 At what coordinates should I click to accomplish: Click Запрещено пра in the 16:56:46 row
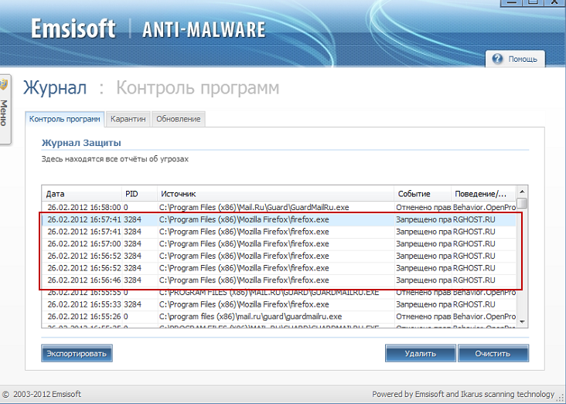[424, 280]
